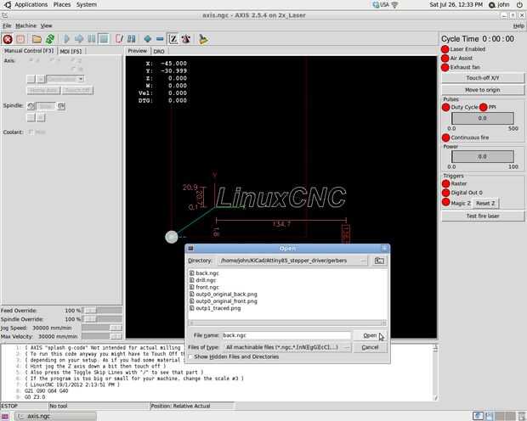Select the Manual Control [F3] tab
527x421 pixels.
click(29, 51)
